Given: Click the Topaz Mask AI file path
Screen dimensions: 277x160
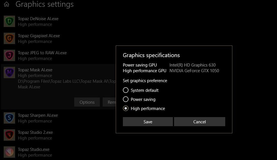Looking at the screenshot, I should coord(67,84).
